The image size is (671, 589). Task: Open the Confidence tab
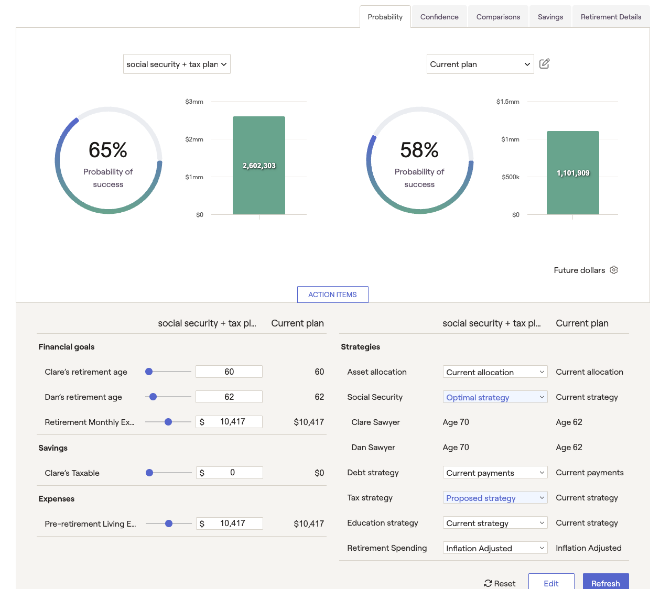coord(439,17)
